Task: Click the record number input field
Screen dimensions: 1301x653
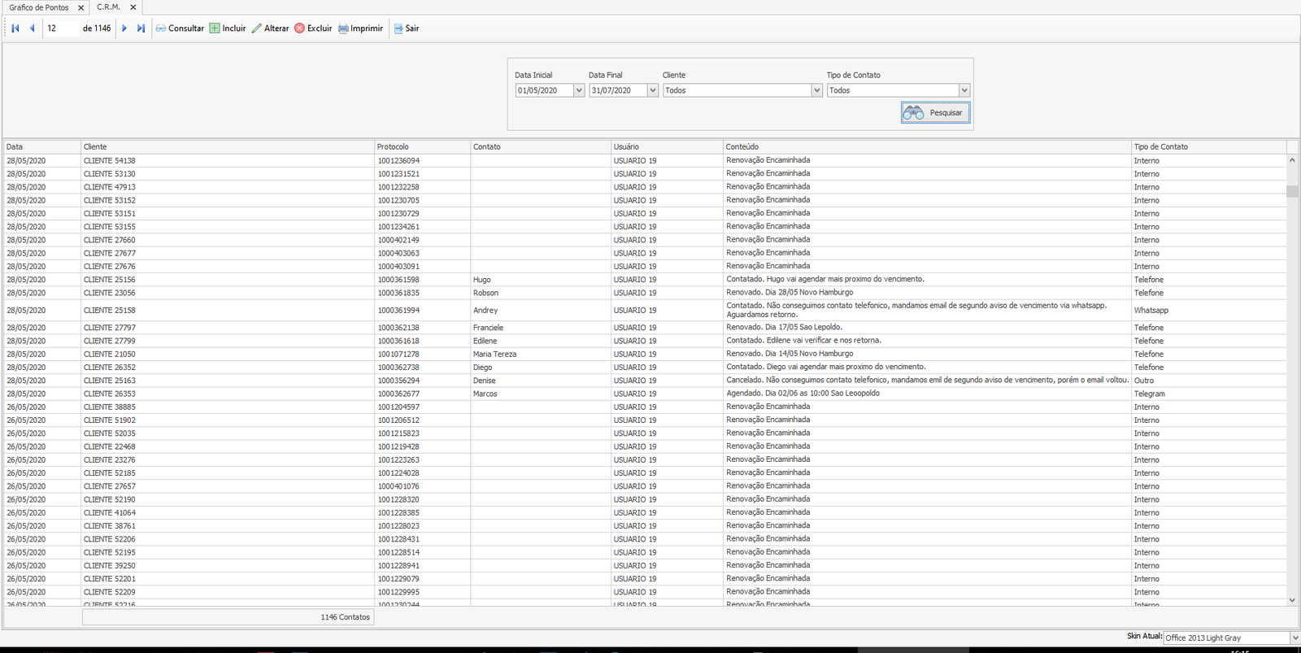Action: coord(61,28)
